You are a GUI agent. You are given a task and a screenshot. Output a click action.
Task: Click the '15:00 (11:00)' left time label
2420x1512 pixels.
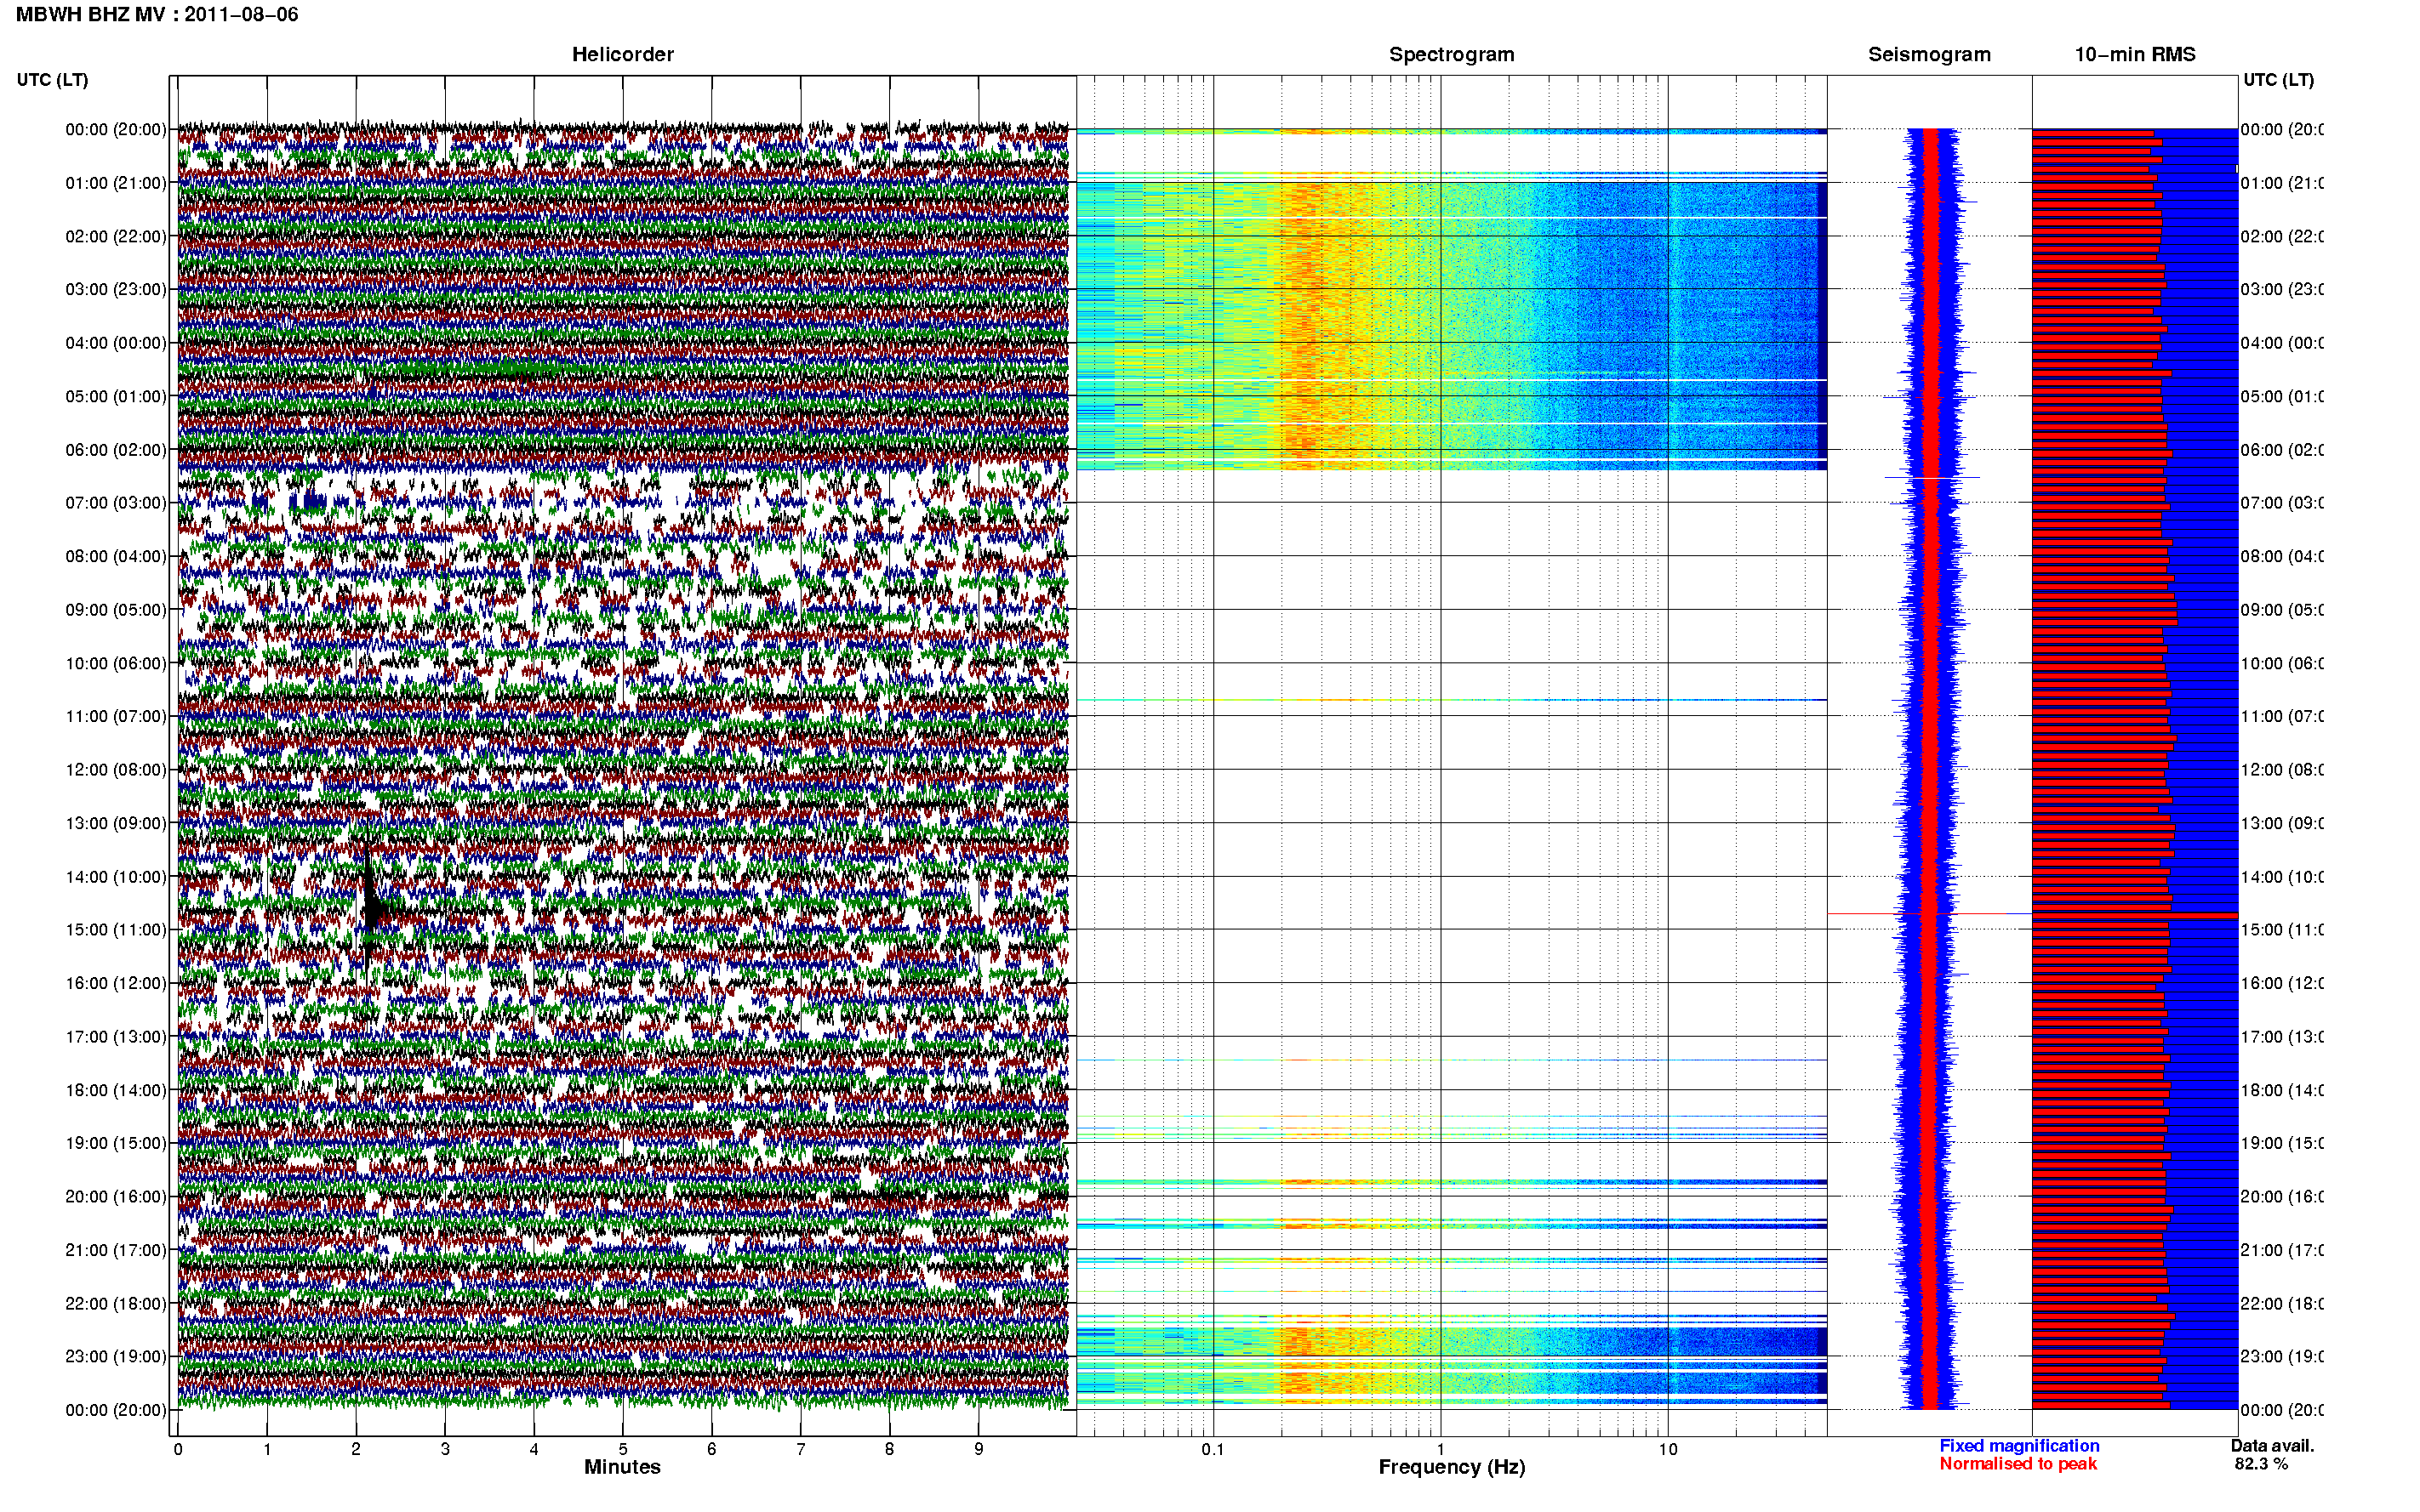[116, 930]
